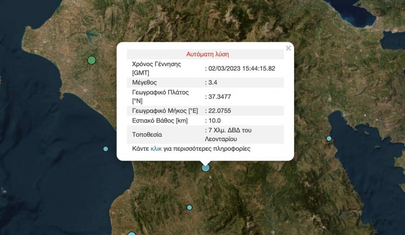This screenshot has height=235, width=405.
Task: Click the partially visible marker at the bottom edge
Action: pos(131,233)
